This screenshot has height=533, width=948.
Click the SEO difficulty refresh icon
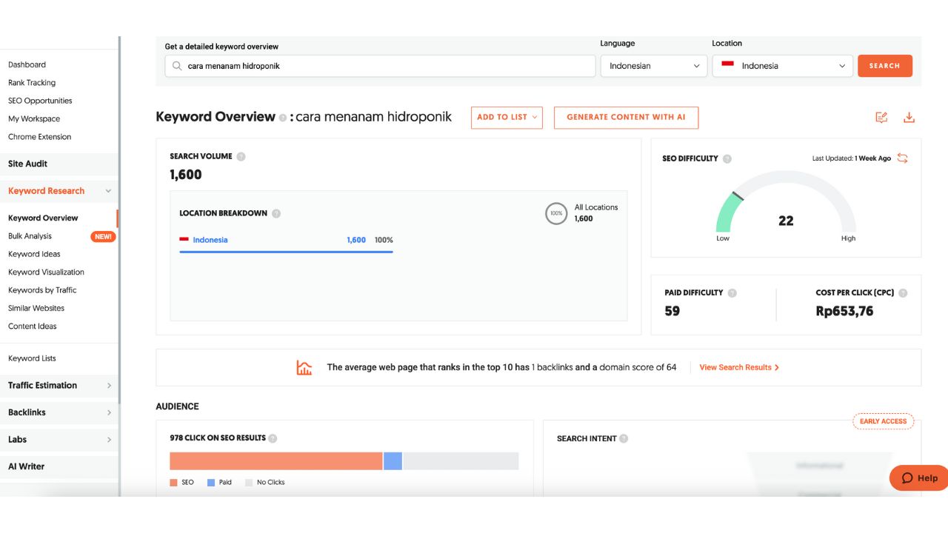[902, 158]
